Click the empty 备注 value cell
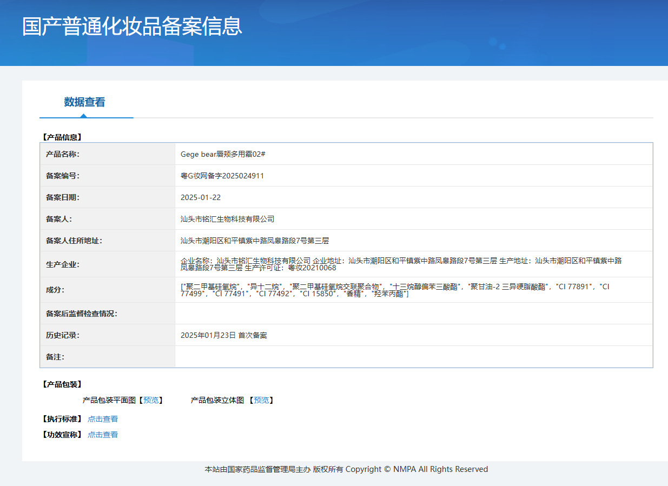Image resolution: width=668 pixels, height=486 pixels. [x=413, y=357]
